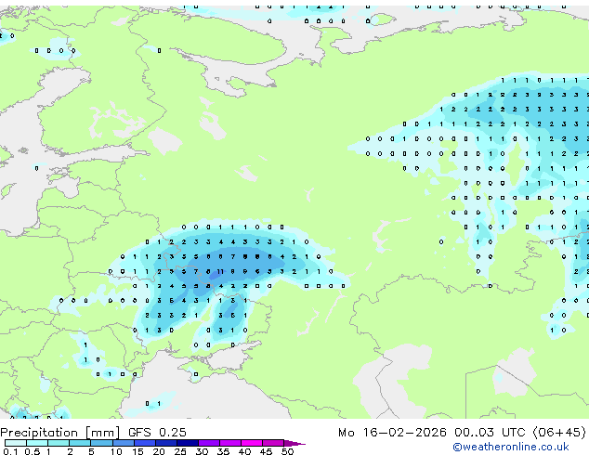
Task: Select the 5–10 mm legend swatch
Action: point(101,443)
